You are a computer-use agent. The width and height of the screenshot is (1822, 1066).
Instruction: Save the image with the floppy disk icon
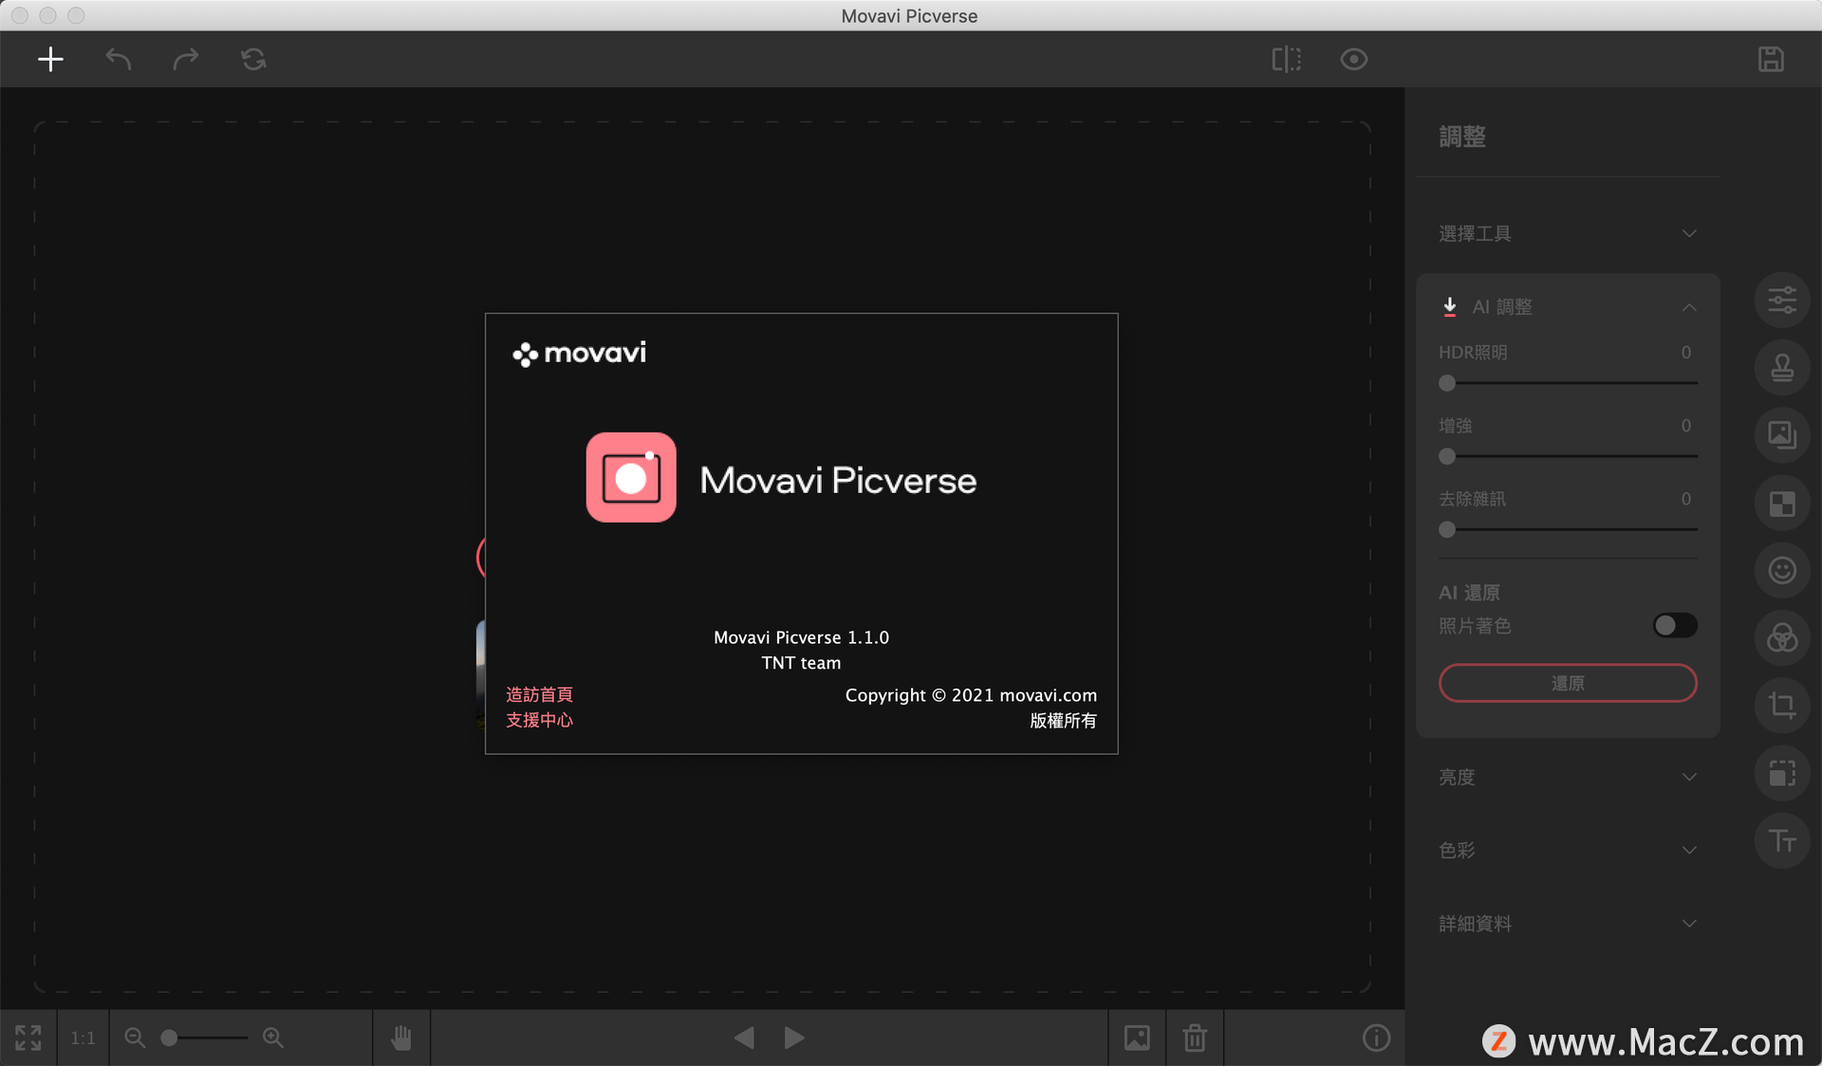coord(1771,59)
